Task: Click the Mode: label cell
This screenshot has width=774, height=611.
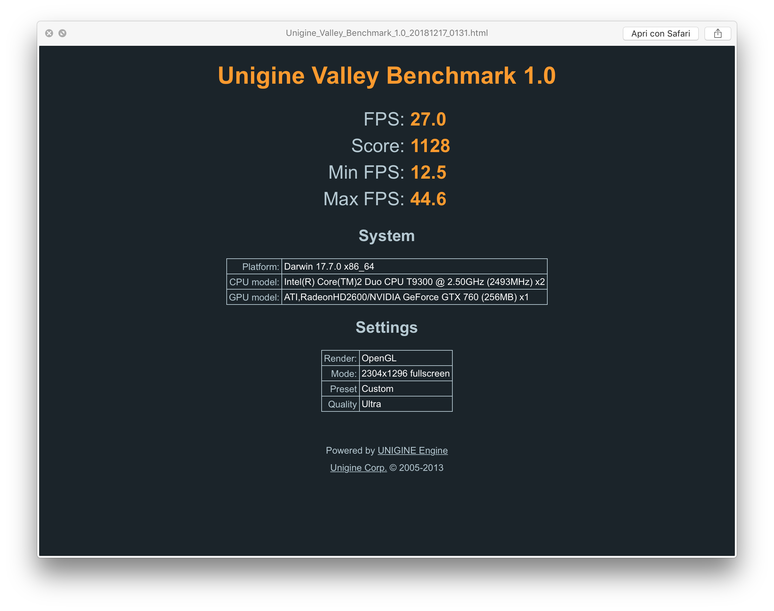Action: [340, 374]
